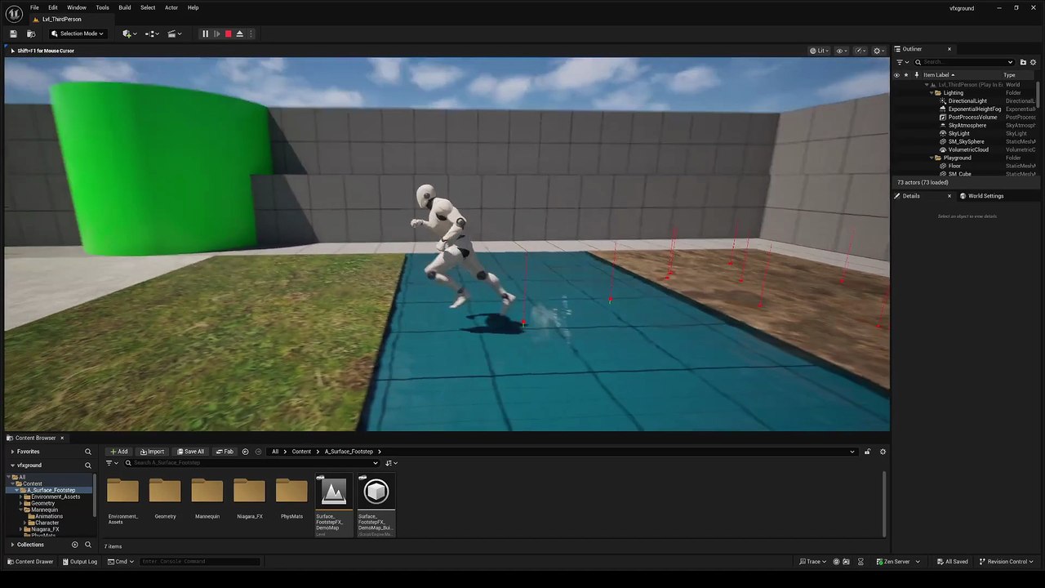The height and width of the screenshot is (588, 1045).
Task: Click the Search A_Surface_Footstep field
Action: [x=251, y=463]
